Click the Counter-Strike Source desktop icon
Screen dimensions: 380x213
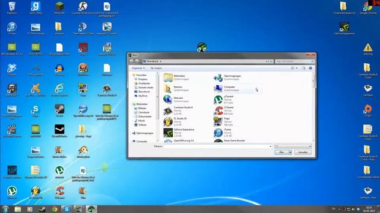click(x=83, y=8)
